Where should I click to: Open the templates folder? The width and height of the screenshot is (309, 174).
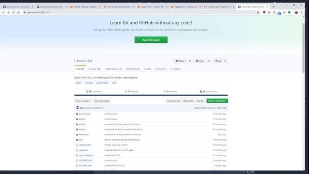pos(84,134)
